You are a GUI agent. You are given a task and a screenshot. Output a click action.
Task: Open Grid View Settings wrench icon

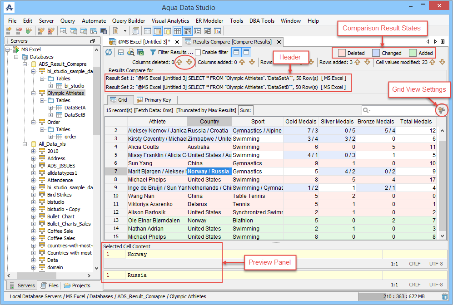(x=441, y=110)
